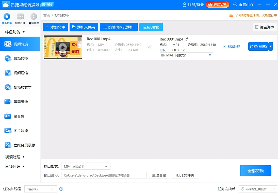This screenshot has height=195, width=278.
Task: Open the 任务完成后 action dropdown
Action: pyautogui.click(x=258, y=189)
